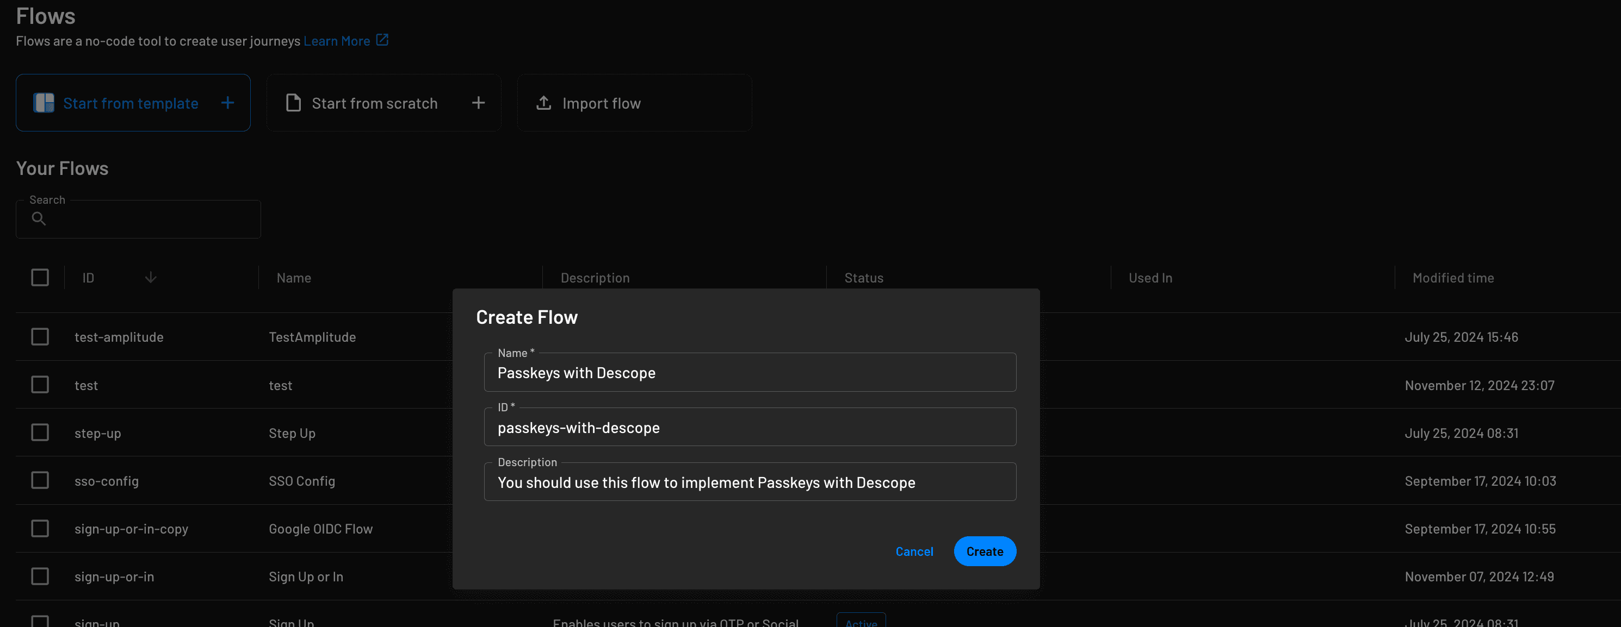The height and width of the screenshot is (627, 1621).
Task: Click the plus icon beside Start from scratch
Action: point(478,102)
